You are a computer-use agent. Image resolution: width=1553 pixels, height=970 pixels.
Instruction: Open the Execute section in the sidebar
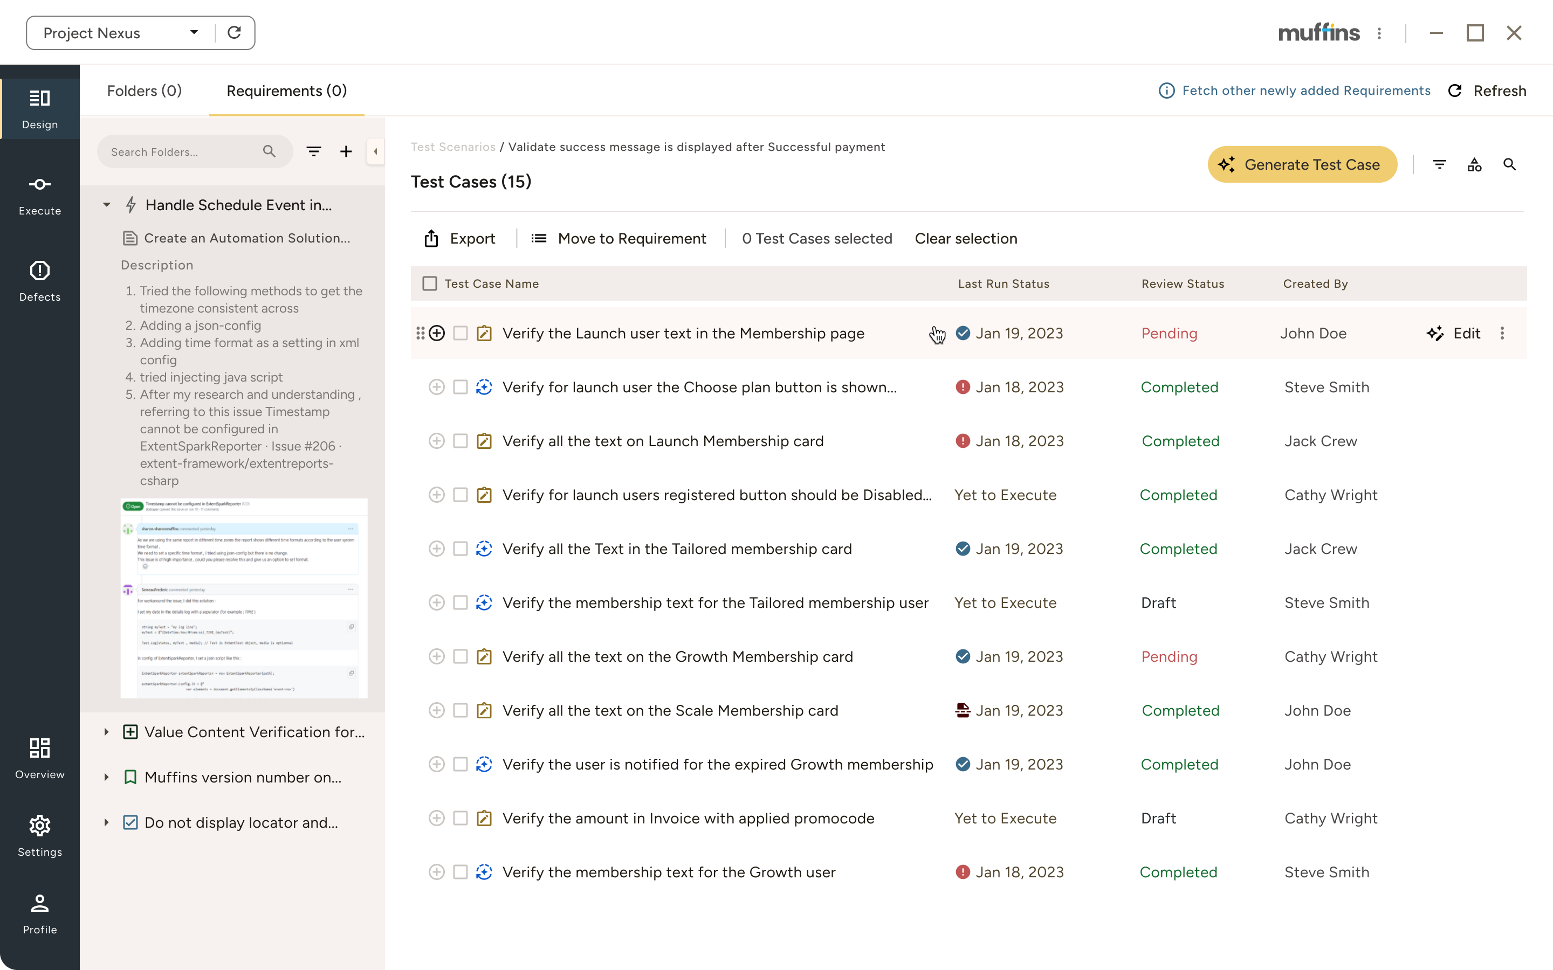(x=40, y=195)
